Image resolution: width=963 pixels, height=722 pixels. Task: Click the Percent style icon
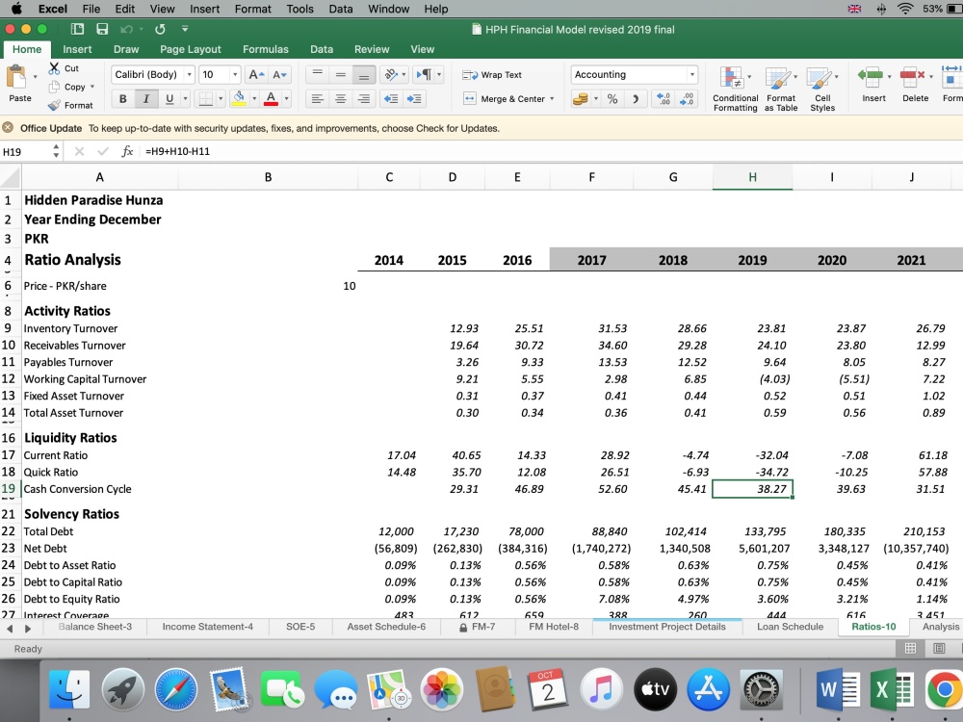(x=612, y=98)
